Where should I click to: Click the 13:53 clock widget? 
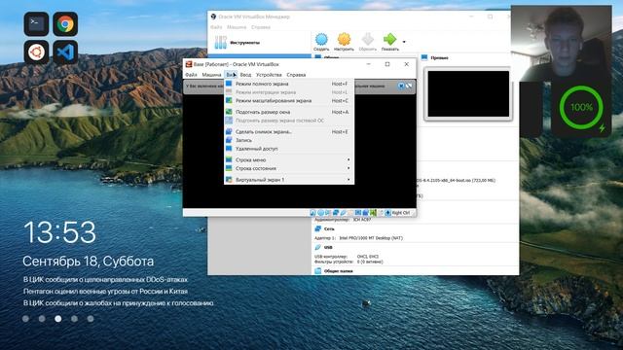click(x=60, y=232)
